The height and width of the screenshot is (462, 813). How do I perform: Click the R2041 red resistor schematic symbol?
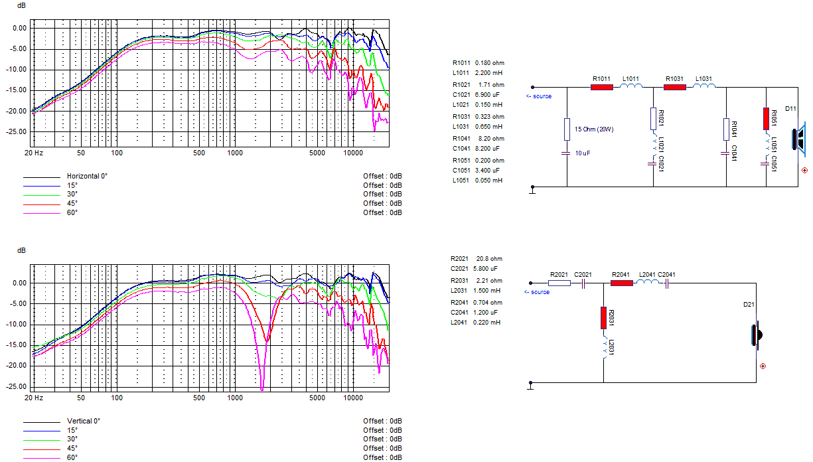click(622, 283)
